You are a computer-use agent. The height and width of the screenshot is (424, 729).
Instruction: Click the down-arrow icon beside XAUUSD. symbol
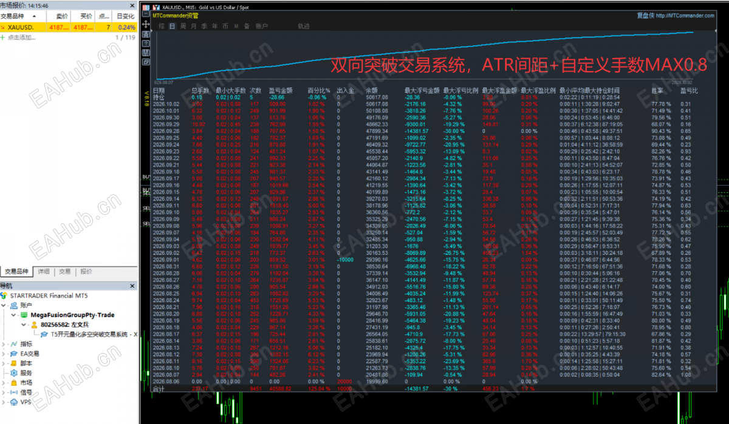point(4,27)
